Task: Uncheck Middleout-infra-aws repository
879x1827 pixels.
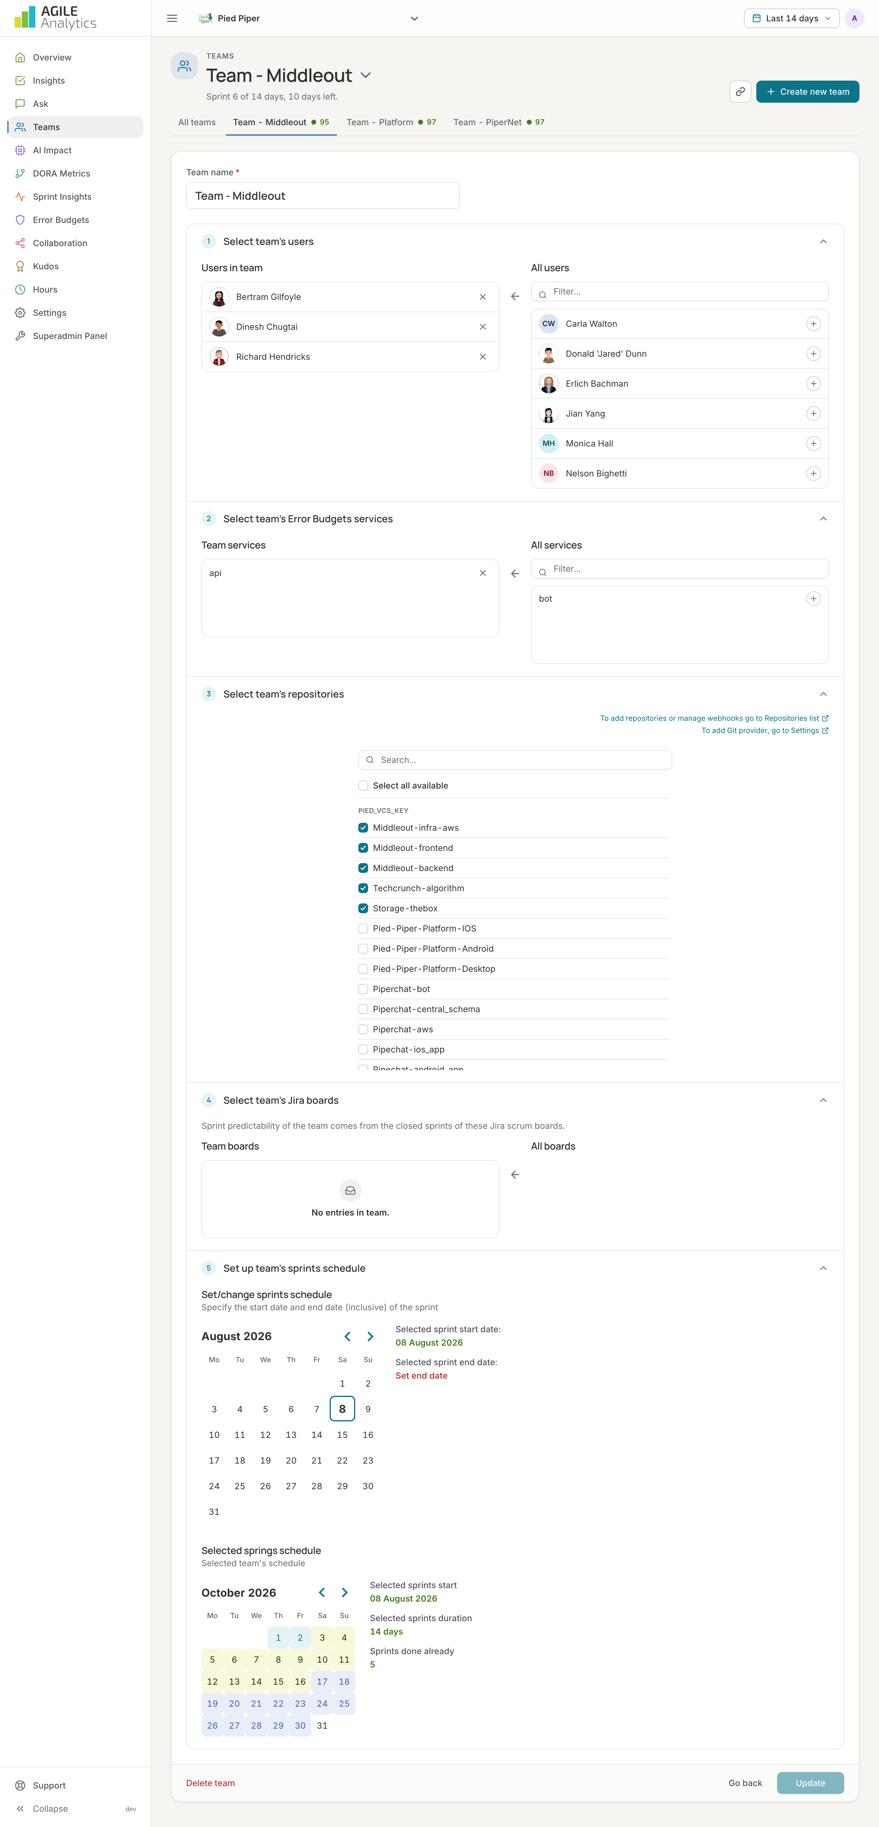Action: coord(363,828)
